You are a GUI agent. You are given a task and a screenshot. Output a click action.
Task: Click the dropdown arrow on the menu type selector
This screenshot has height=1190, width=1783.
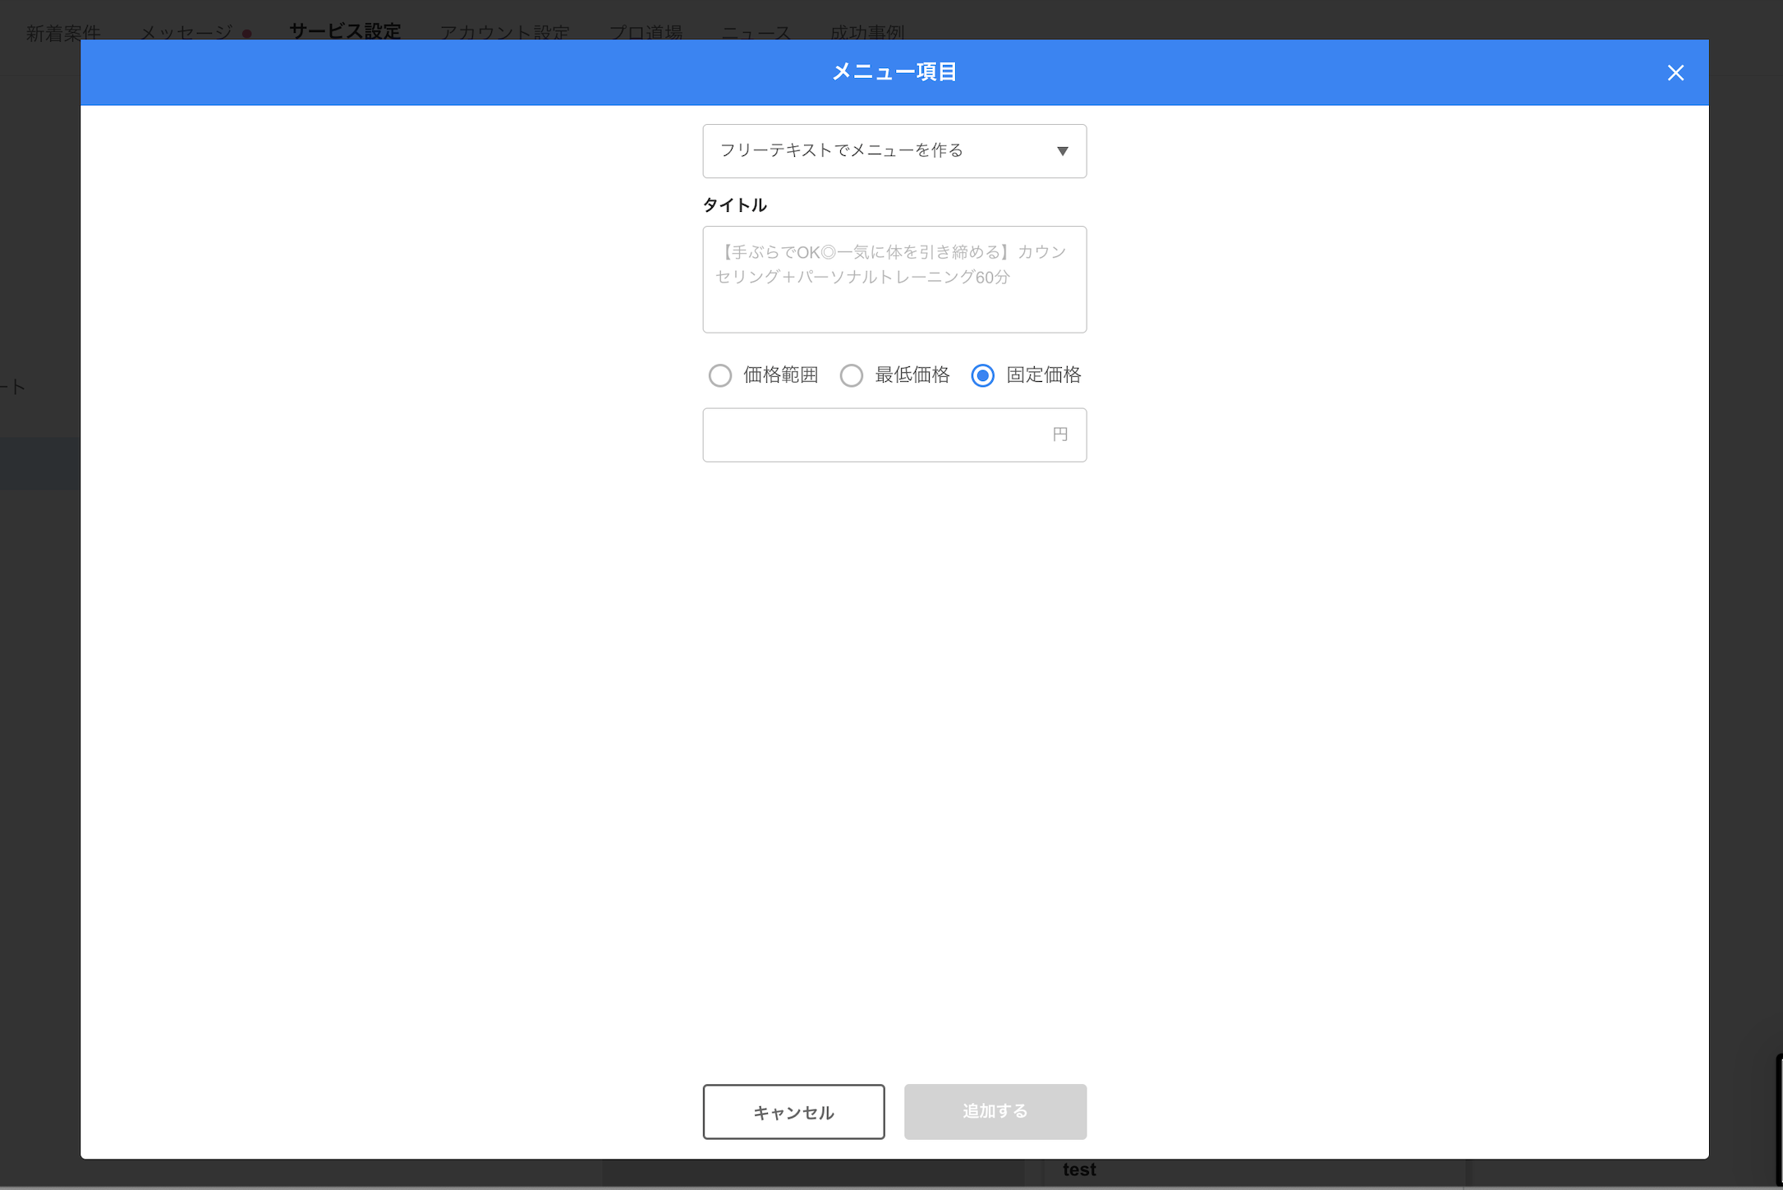coord(1063,151)
